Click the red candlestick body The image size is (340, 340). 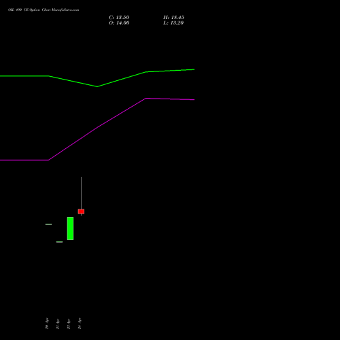pyautogui.click(x=81, y=211)
